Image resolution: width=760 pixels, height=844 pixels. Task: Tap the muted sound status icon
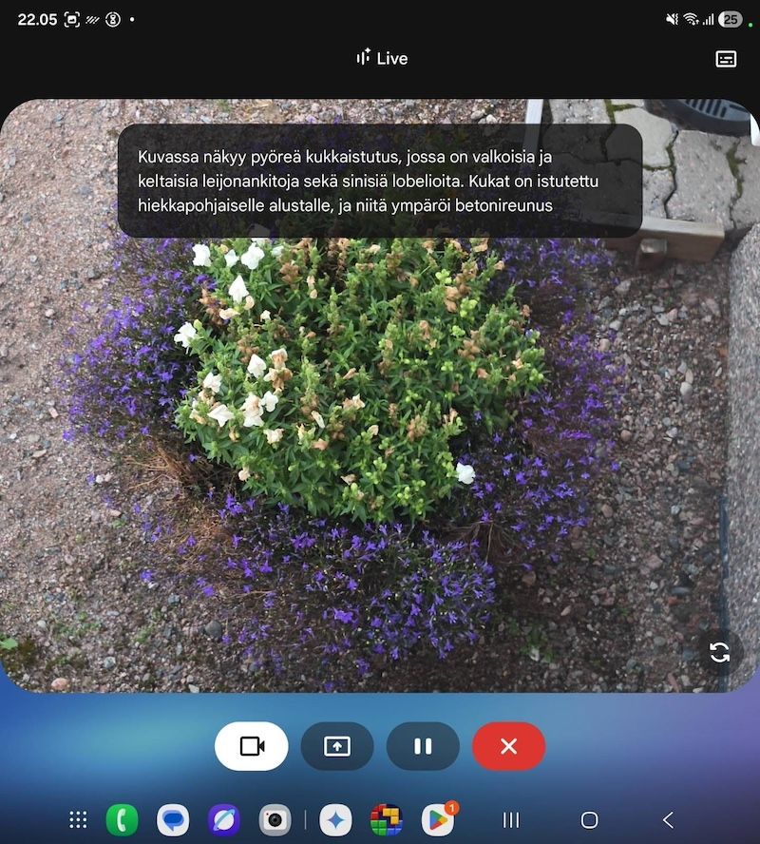point(673,19)
